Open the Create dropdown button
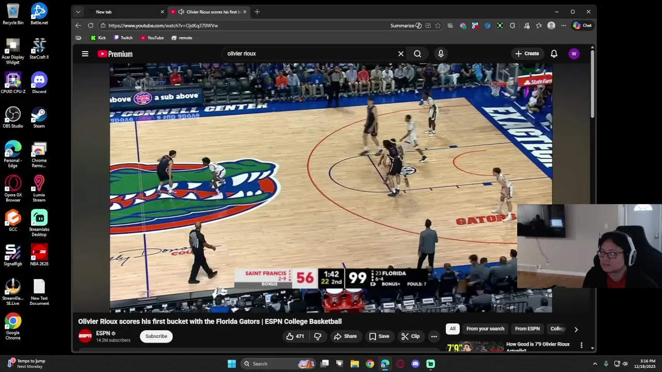Screen dimensions: 662x372 pyautogui.click(x=527, y=54)
